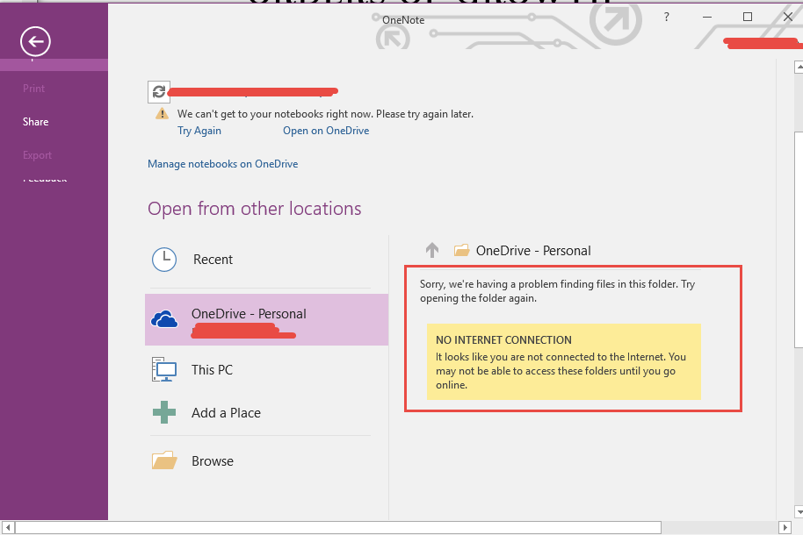Open the Share menu item
The width and height of the screenshot is (803, 535).
coord(36,122)
